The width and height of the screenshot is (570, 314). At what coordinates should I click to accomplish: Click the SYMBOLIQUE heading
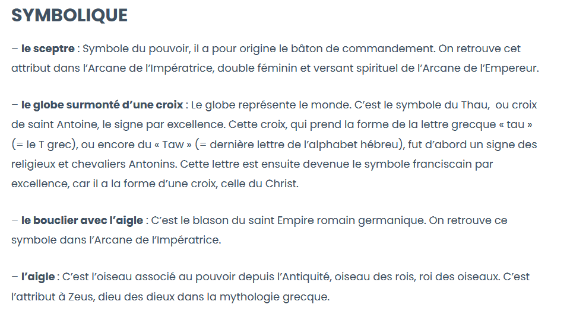coord(69,16)
